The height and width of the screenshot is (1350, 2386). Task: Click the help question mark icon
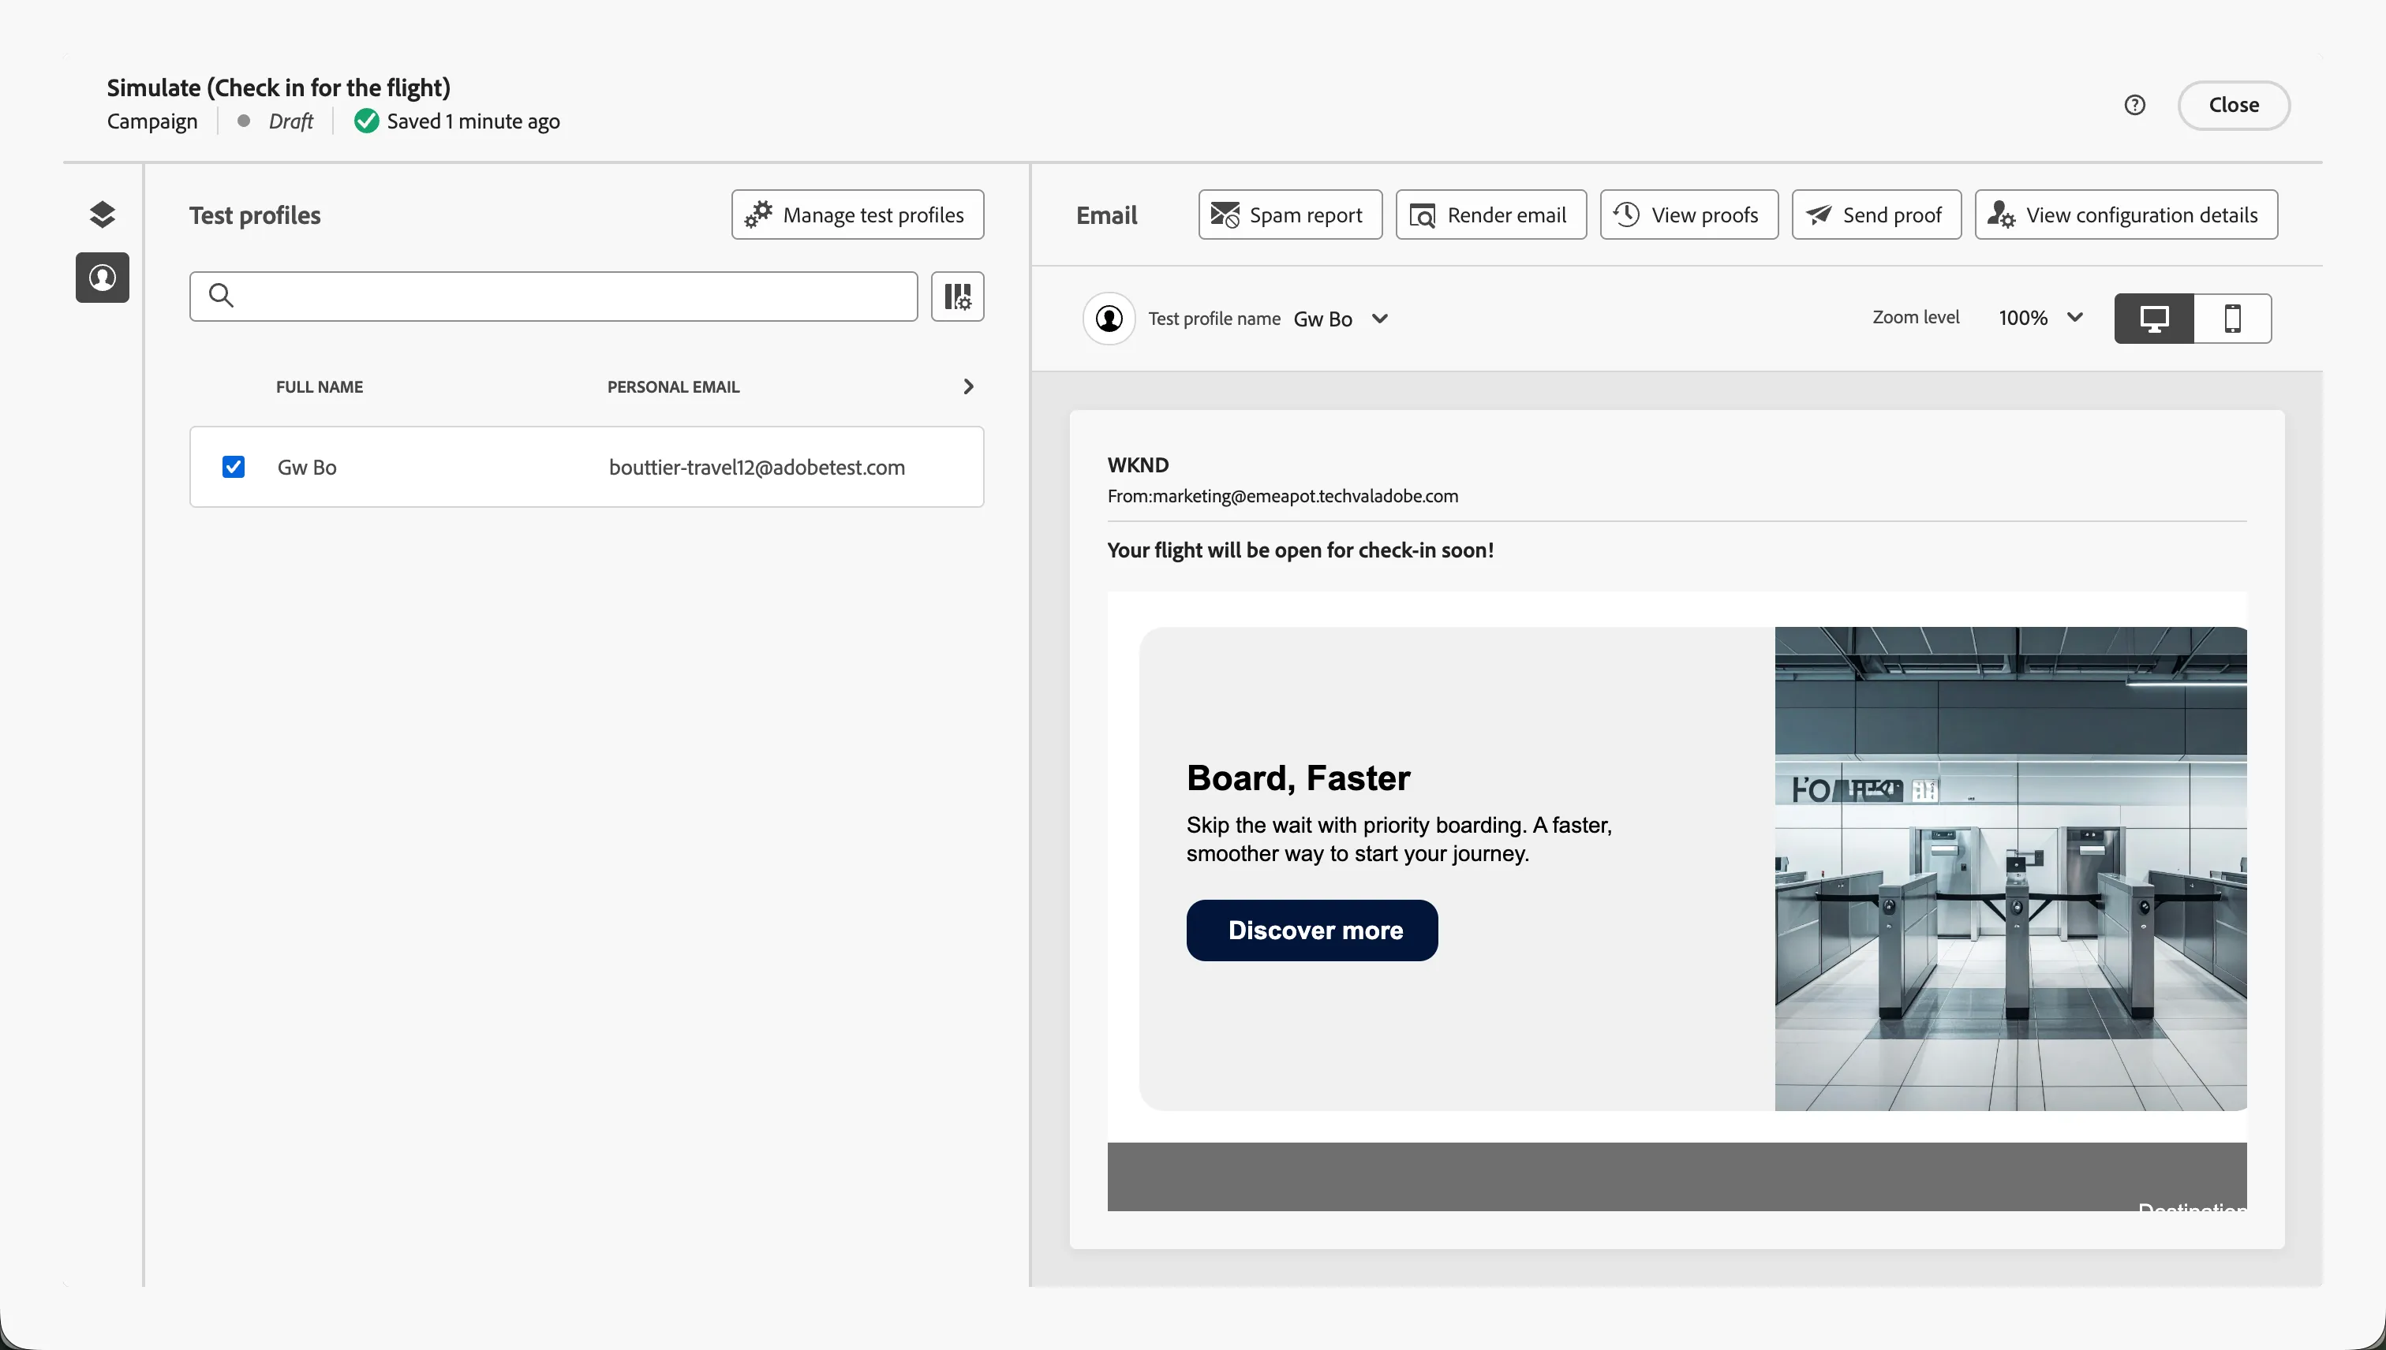pyautogui.click(x=2134, y=105)
